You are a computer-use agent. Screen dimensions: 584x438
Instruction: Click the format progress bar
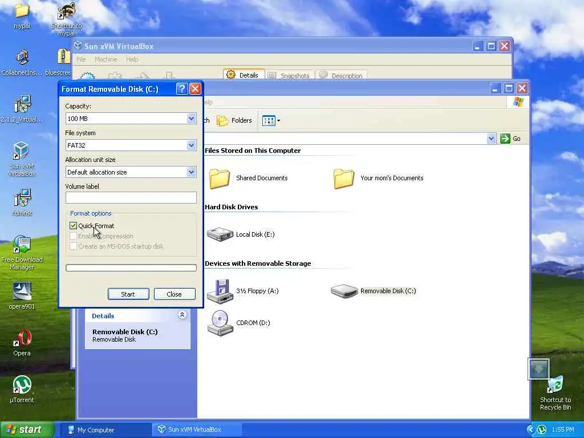click(x=131, y=267)
